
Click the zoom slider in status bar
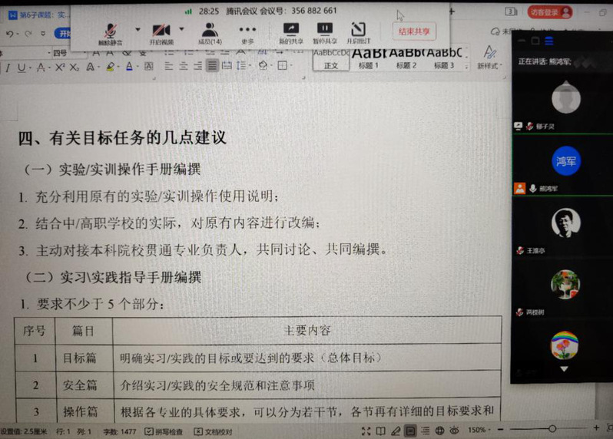click(553, 430)
